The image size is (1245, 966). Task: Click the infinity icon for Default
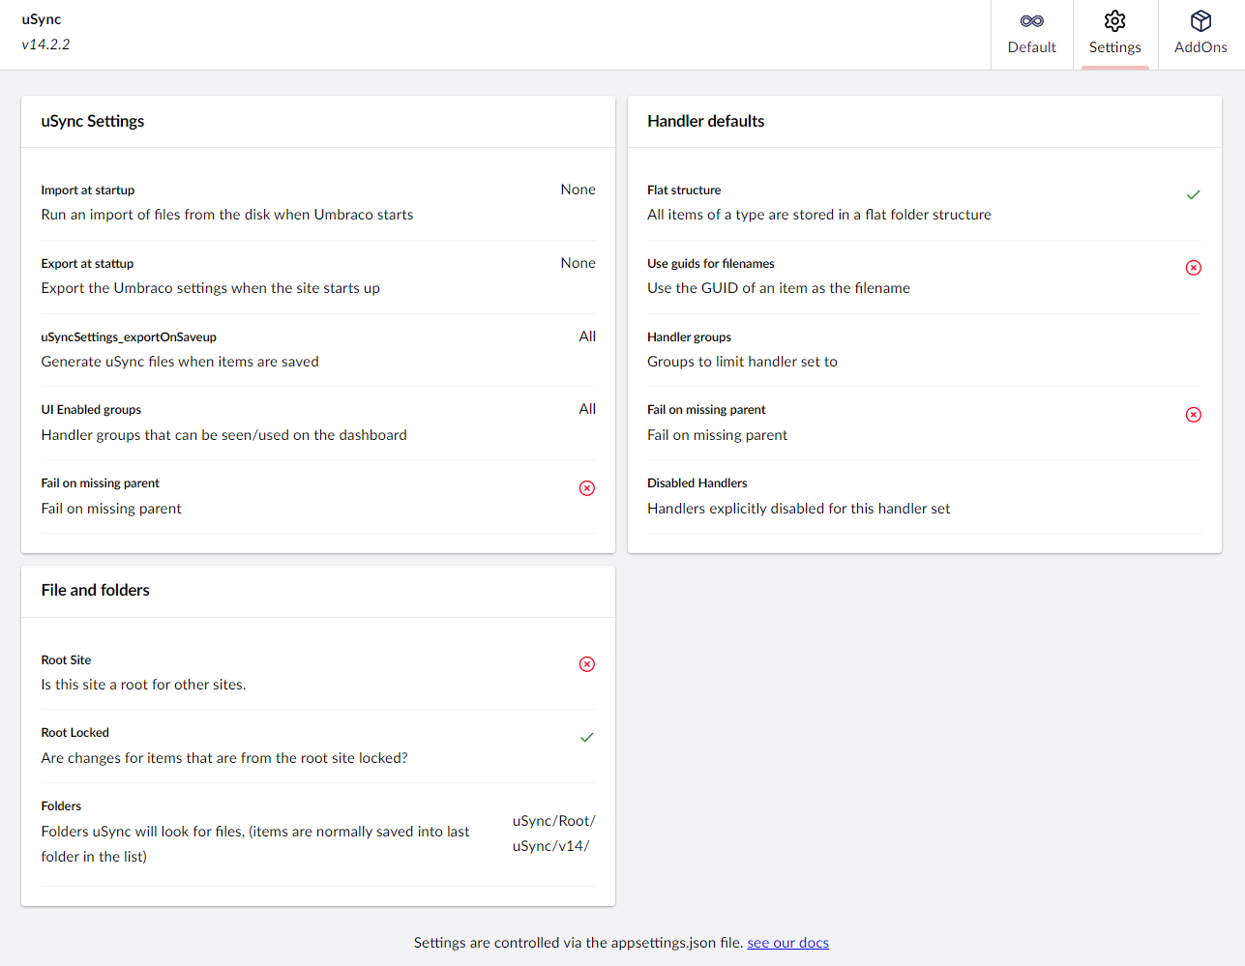point(1032,21)
